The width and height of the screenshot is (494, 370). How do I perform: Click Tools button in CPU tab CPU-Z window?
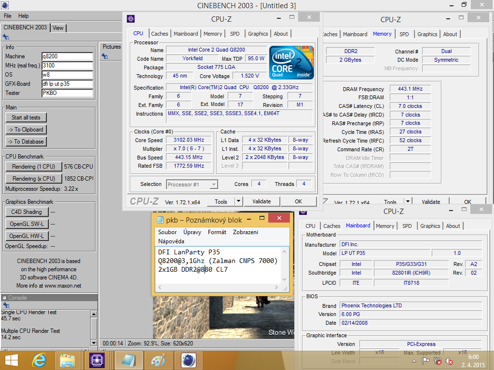[x=221, y=201]
